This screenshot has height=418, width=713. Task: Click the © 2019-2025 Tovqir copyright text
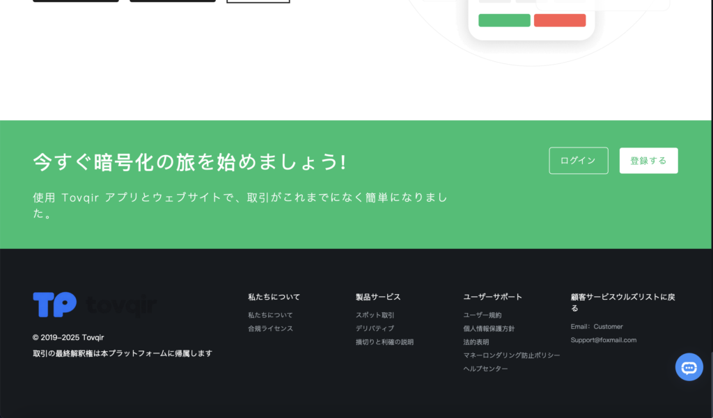68,337
